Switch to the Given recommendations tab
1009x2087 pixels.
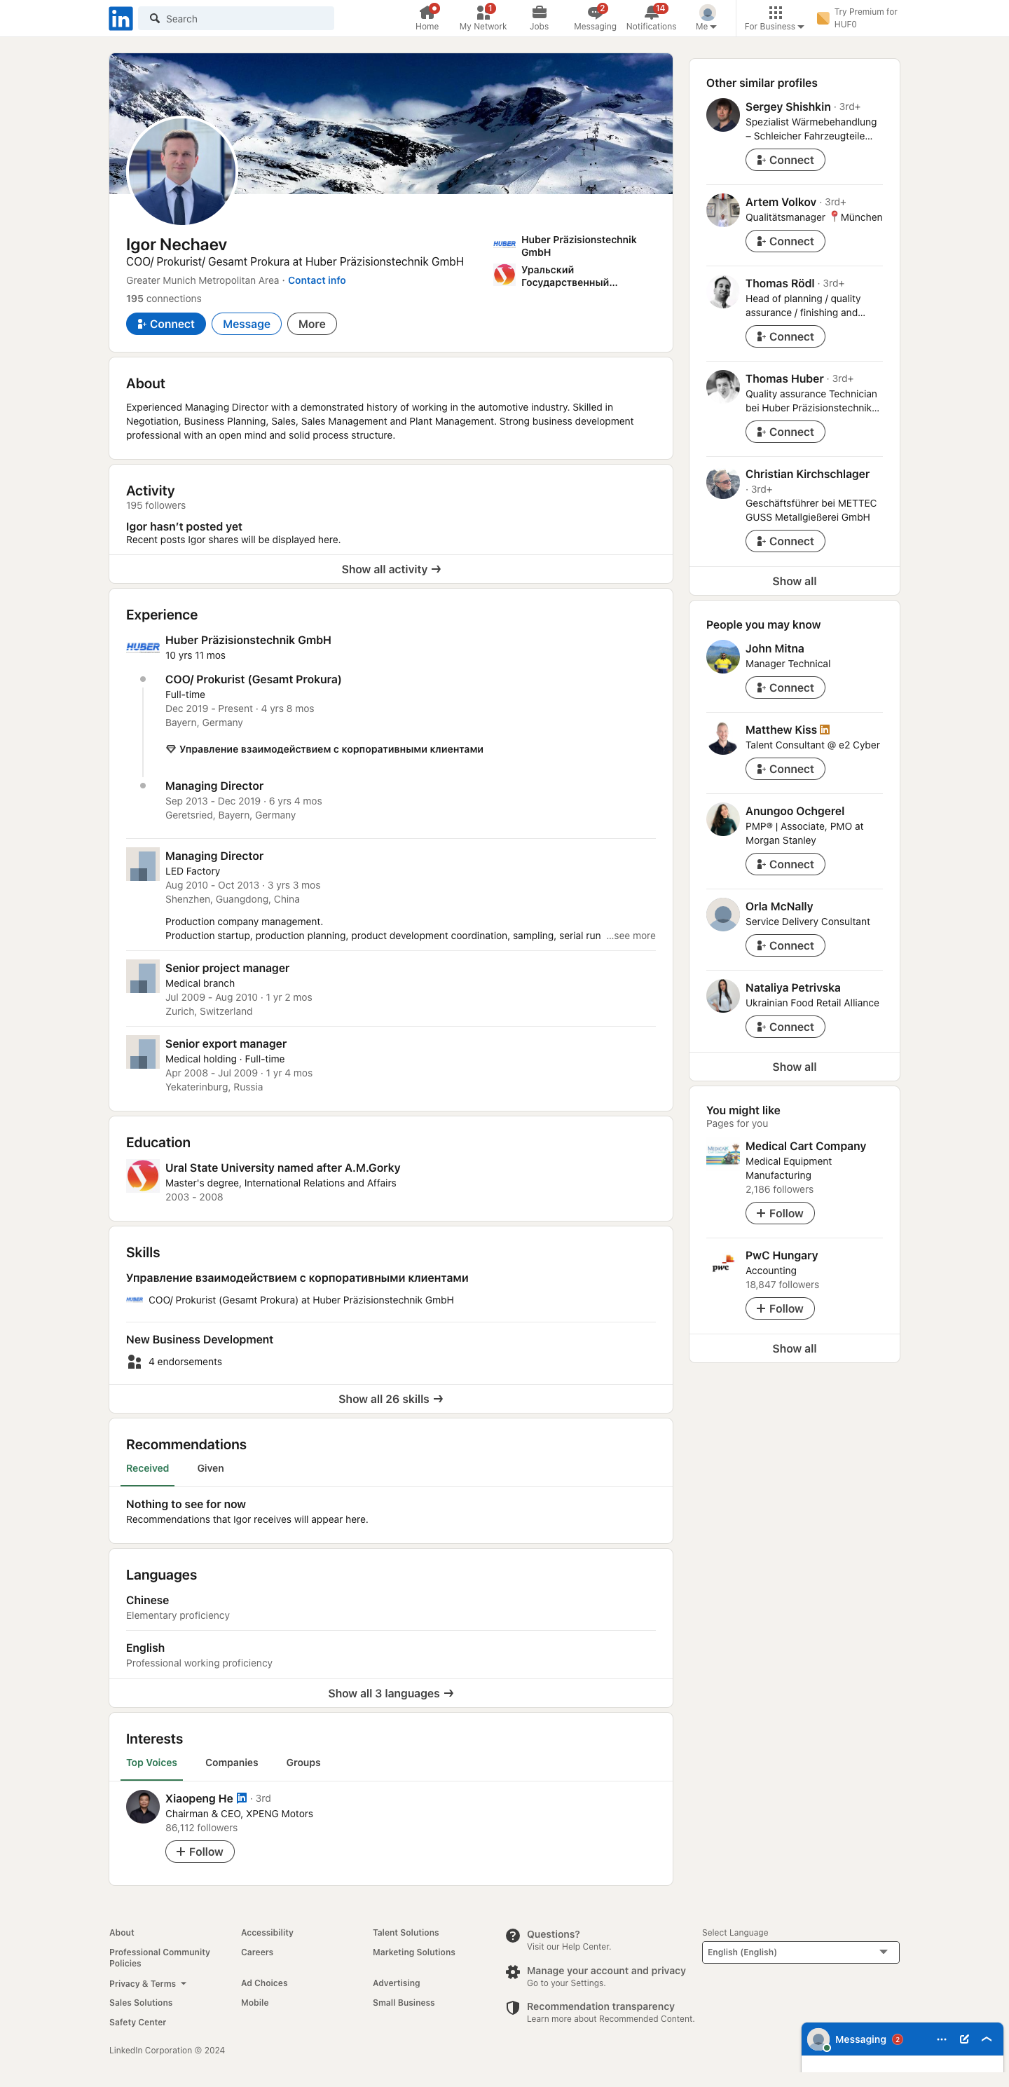click(x=210, y=1468)
